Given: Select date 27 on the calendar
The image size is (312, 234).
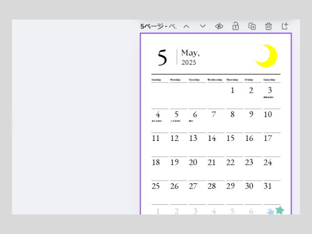Looking at the screenshot, I should (193, 186).
